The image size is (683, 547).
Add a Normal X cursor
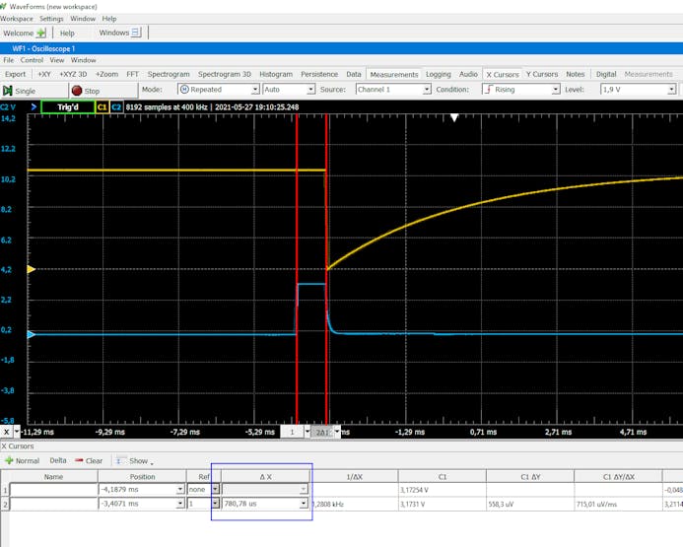[x=22, y=460]
